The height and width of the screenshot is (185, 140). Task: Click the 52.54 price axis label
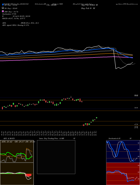click(x=136, y=108)
